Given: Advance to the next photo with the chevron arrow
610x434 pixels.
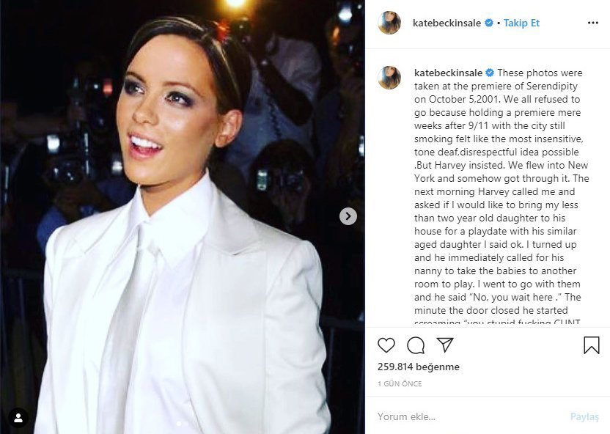Looking at the screenshot, I should point(348,216).
